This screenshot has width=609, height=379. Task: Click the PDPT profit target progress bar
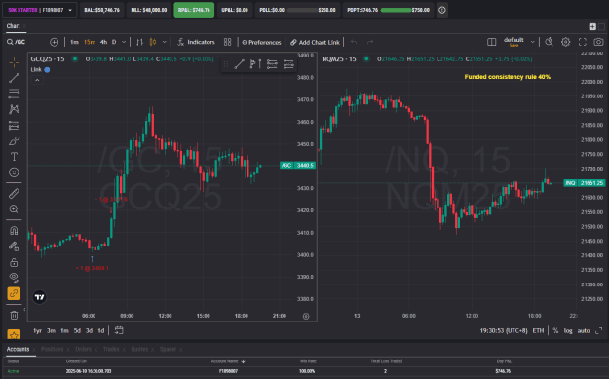[x=396, y=10]
